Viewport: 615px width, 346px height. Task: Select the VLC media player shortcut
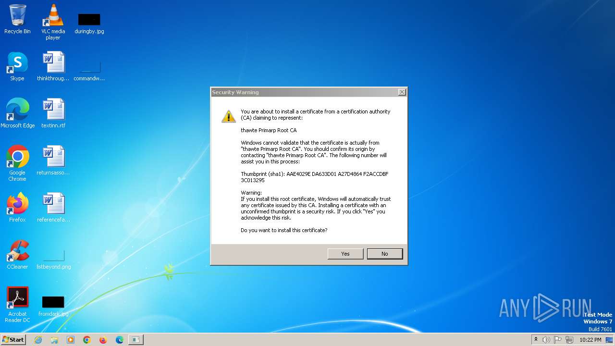(x=53, y=22)
